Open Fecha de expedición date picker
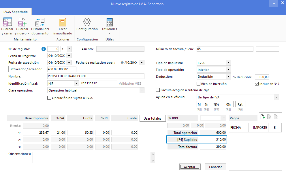The height and width of the screenshot is (175, 286). point(69,63)
